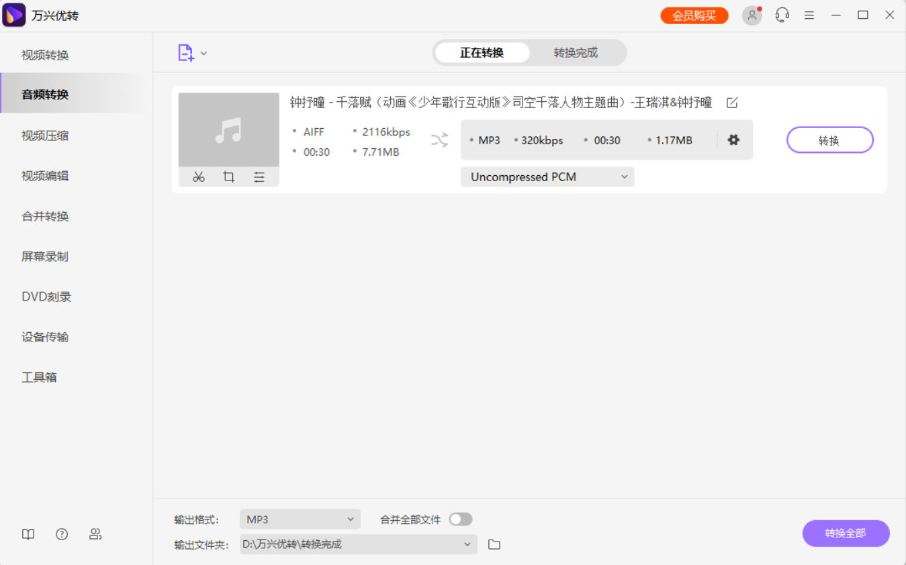
Task: Open the effects adjustment sliders icon on the clip
Action: 259,176
